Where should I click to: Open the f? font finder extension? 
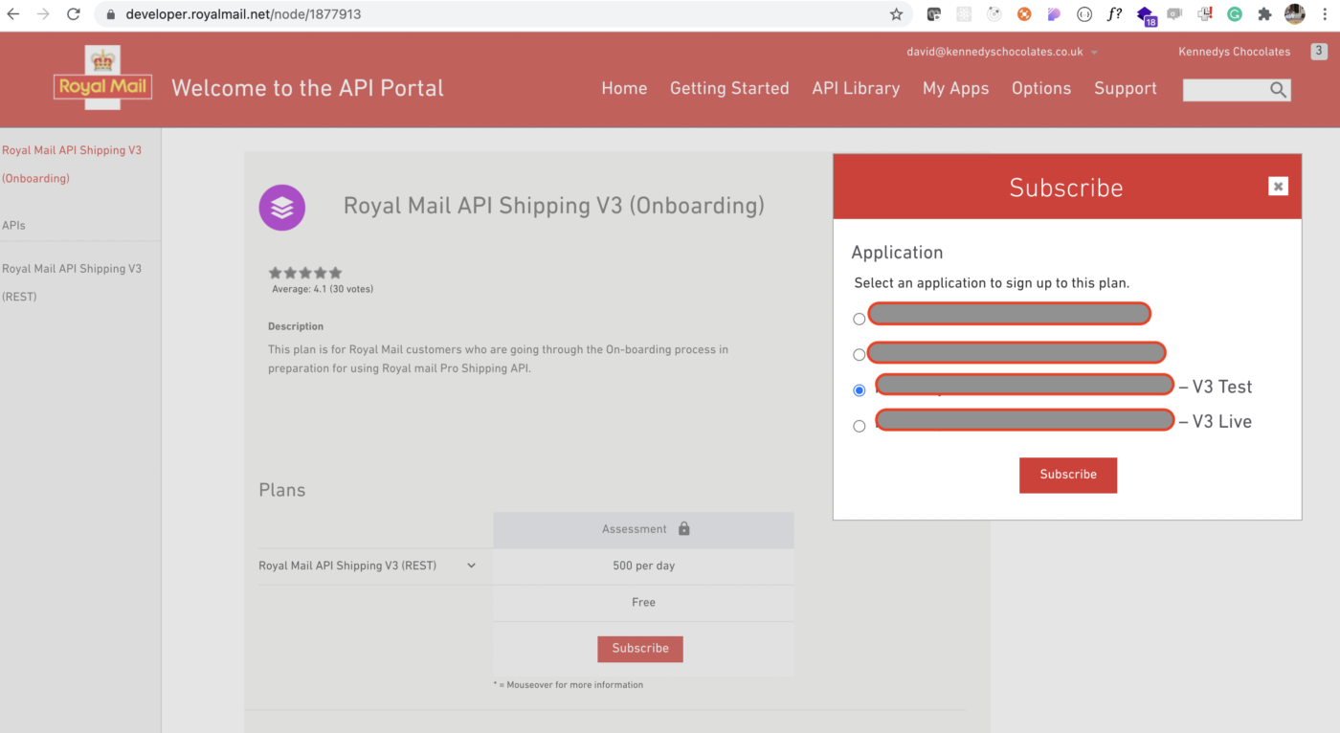1114,14
